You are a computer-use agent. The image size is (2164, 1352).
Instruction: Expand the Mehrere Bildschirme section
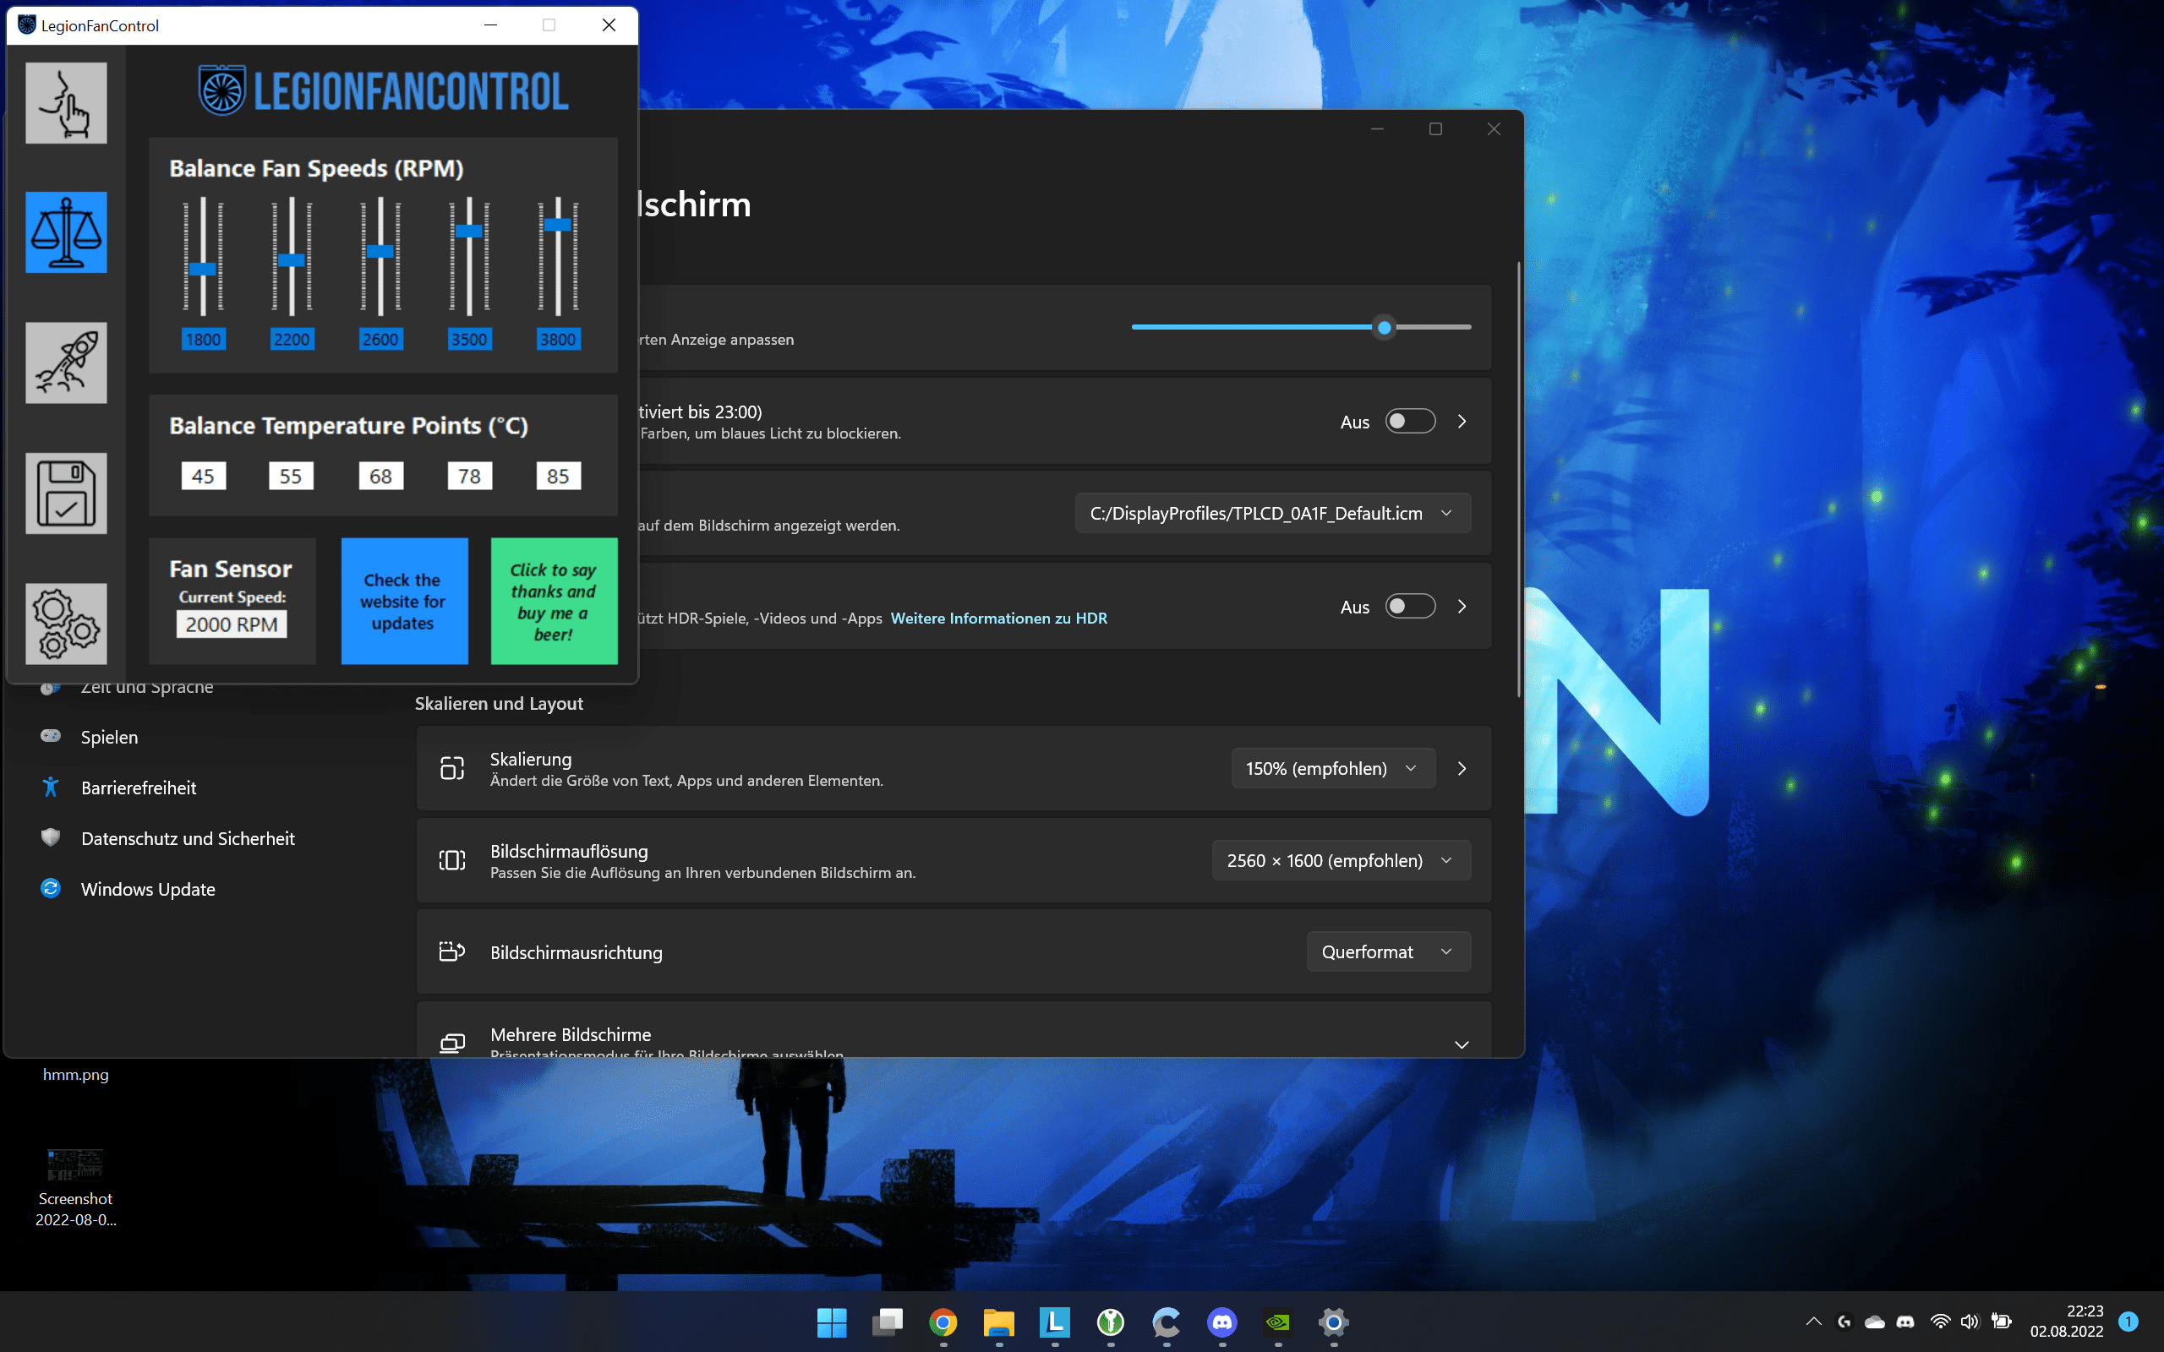pos(1462,1044)
